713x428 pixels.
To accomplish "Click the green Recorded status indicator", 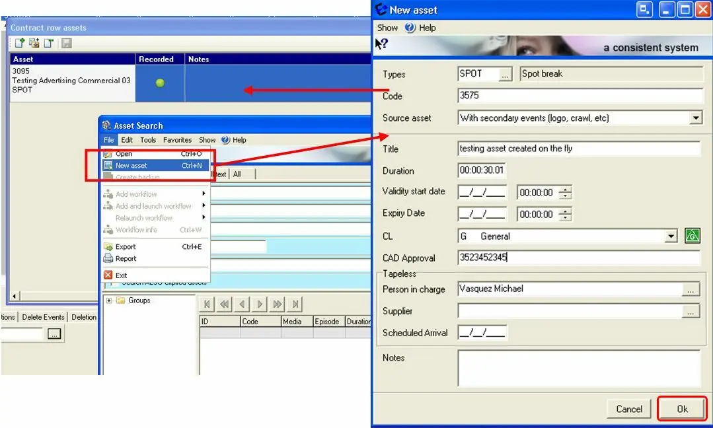I will tap(160, 83).
